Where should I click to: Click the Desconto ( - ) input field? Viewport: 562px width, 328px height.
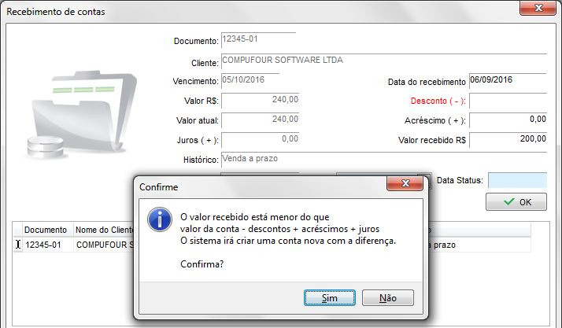click(508, 101)
